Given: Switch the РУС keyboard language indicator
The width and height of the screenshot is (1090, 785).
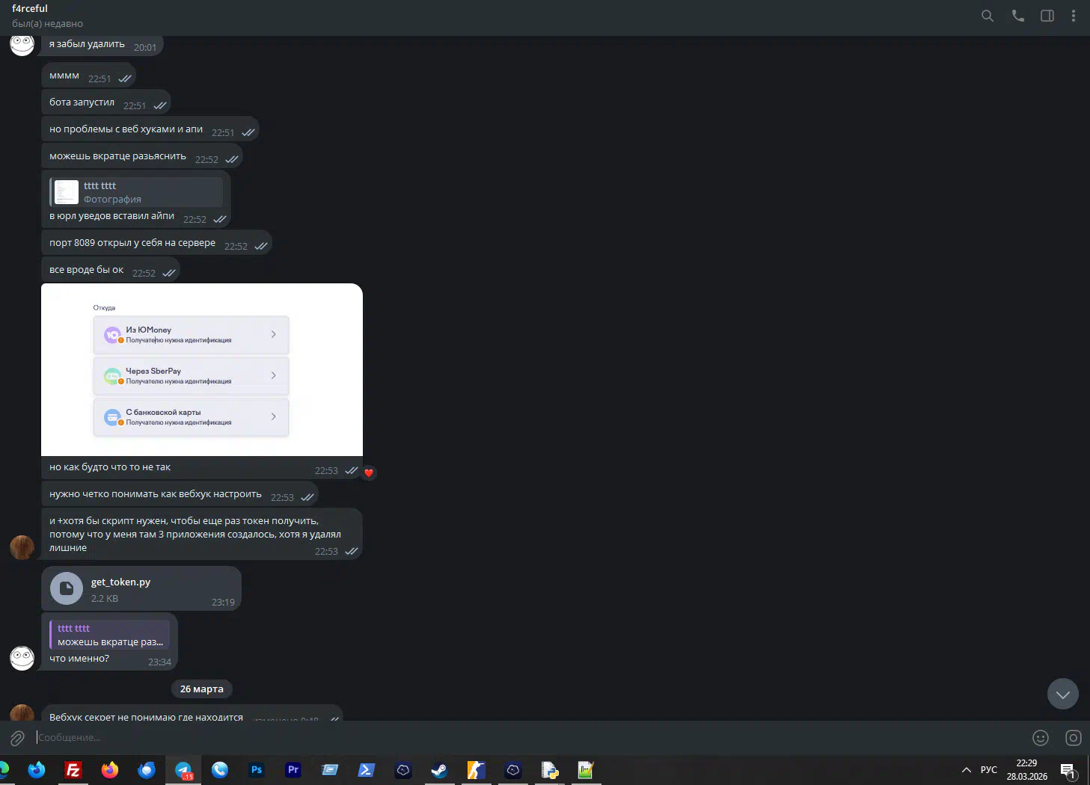Looking at the screenshot, I should pyautogui.click(x=989, y=770).
